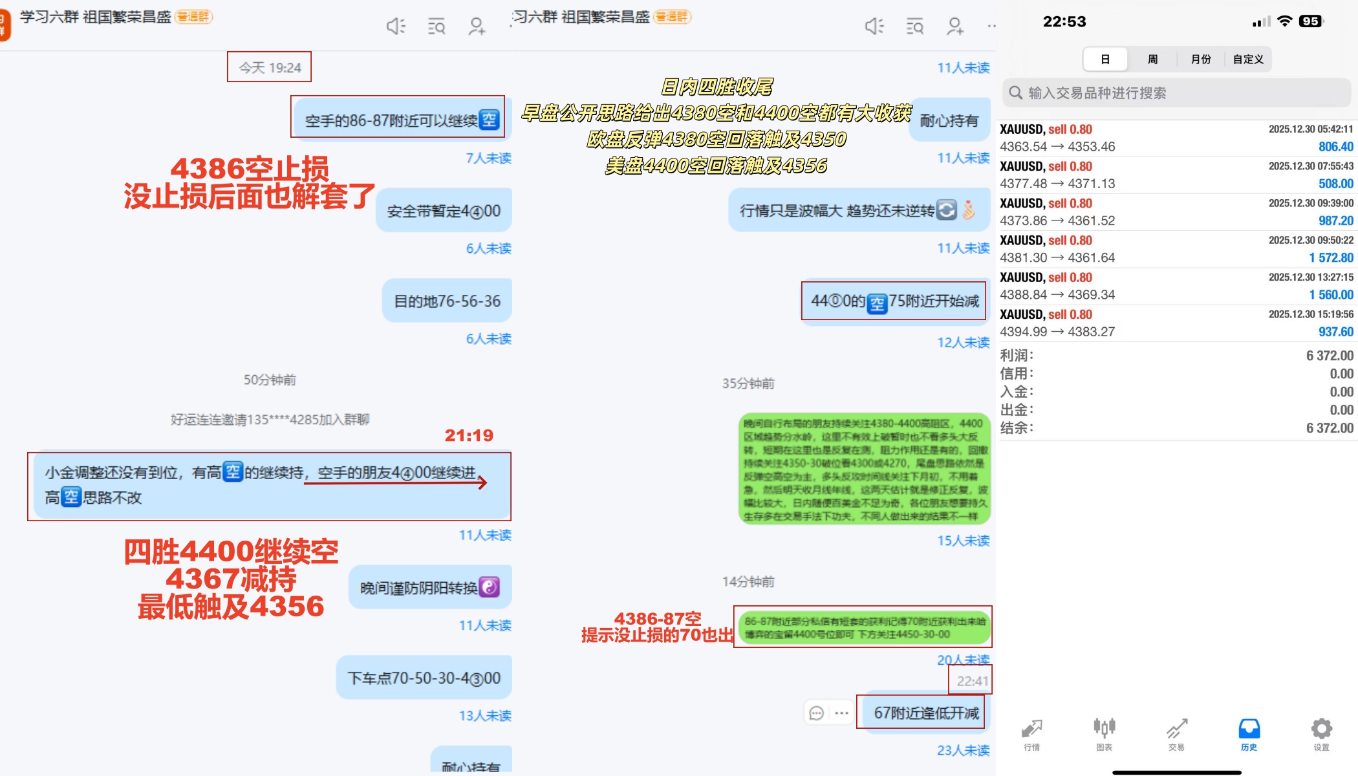Click comment icon beside 67附近逢低开减 message
1358x776 pixels.
click(817, 713)
